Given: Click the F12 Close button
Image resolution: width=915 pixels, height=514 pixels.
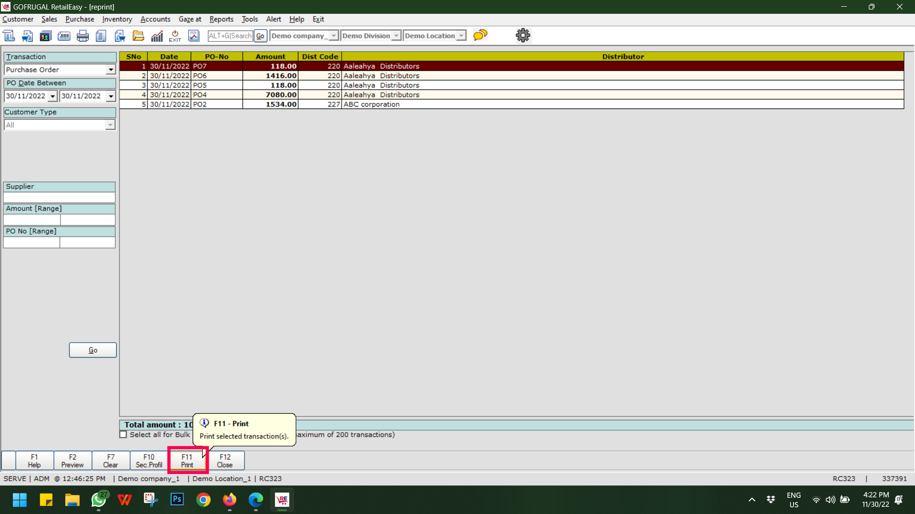Looking at the screenshot, I should [225, 460].
